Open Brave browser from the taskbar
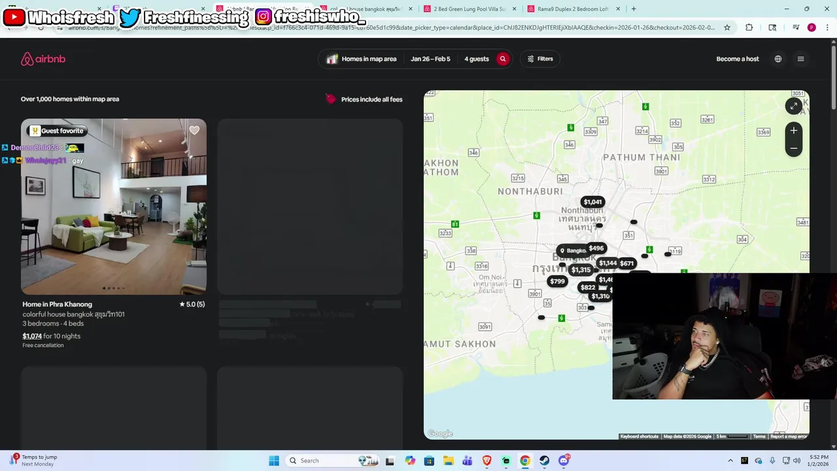Viewport: 837px width, 471px height. 487,461
